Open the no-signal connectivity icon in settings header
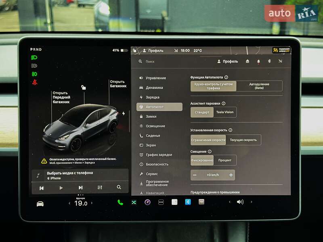The image size is (323, 242). [280, 61]
